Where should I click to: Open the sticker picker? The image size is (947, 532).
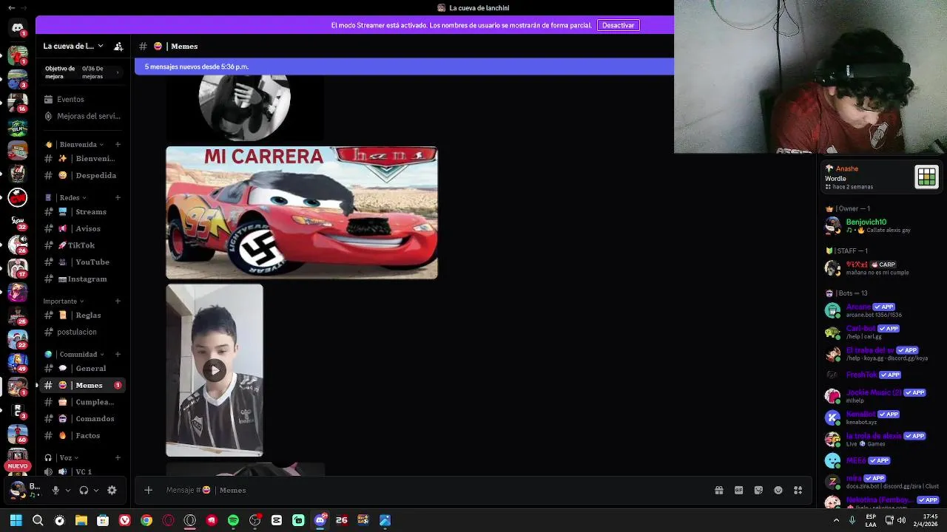(x=758, y=490)
